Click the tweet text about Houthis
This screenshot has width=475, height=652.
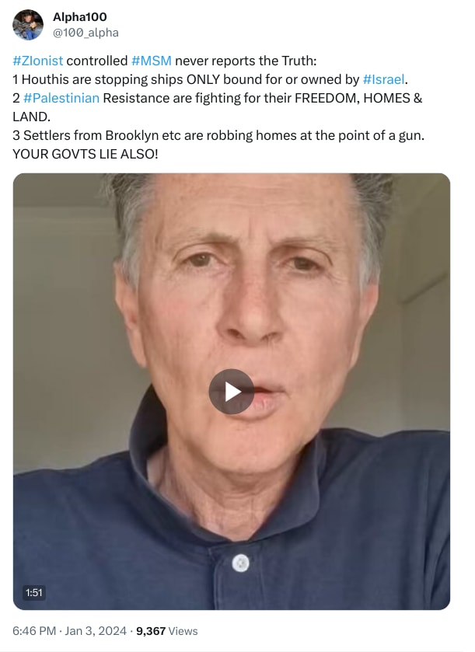coord(210,79)
